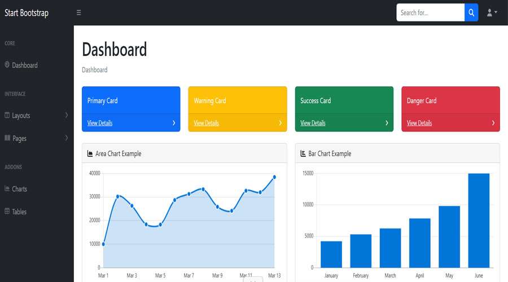This screenshot has height=282, width=508.
Task: Click the blue search magnifier button
Action: 471,12
